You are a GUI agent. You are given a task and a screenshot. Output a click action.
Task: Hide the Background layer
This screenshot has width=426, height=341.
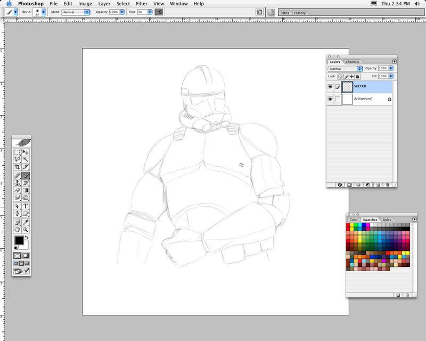point(330,99)
